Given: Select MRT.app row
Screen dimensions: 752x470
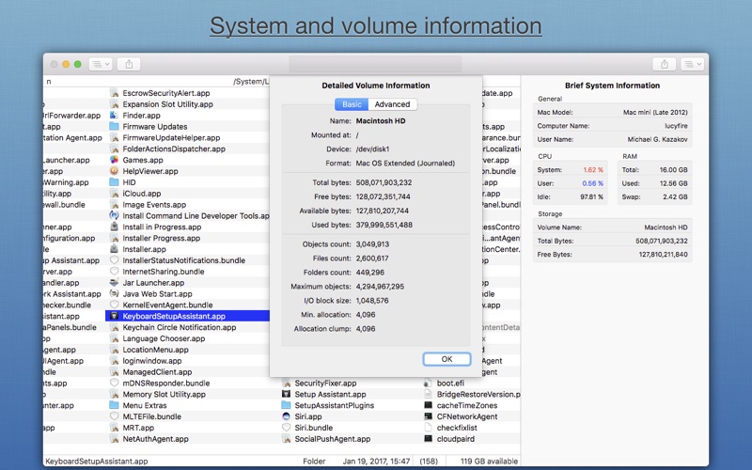Looking at the screenshot, I should point(192,428).
